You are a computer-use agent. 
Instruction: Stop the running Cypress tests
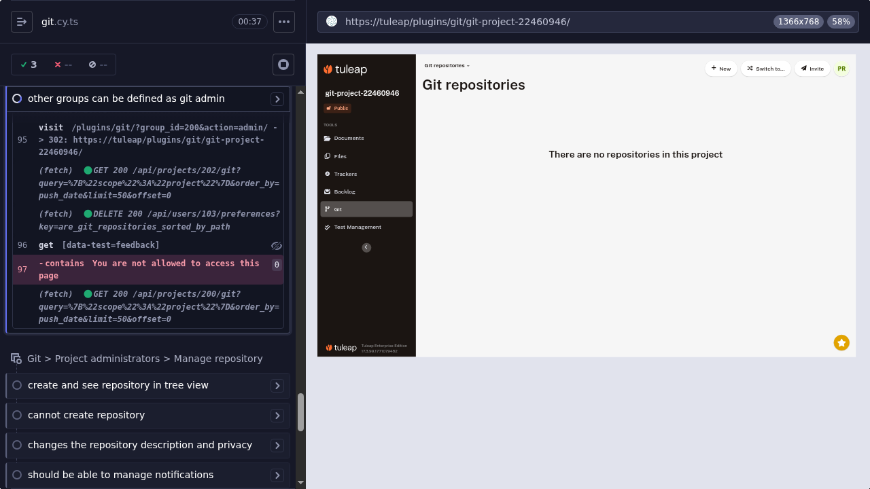(x=283, y=65)
